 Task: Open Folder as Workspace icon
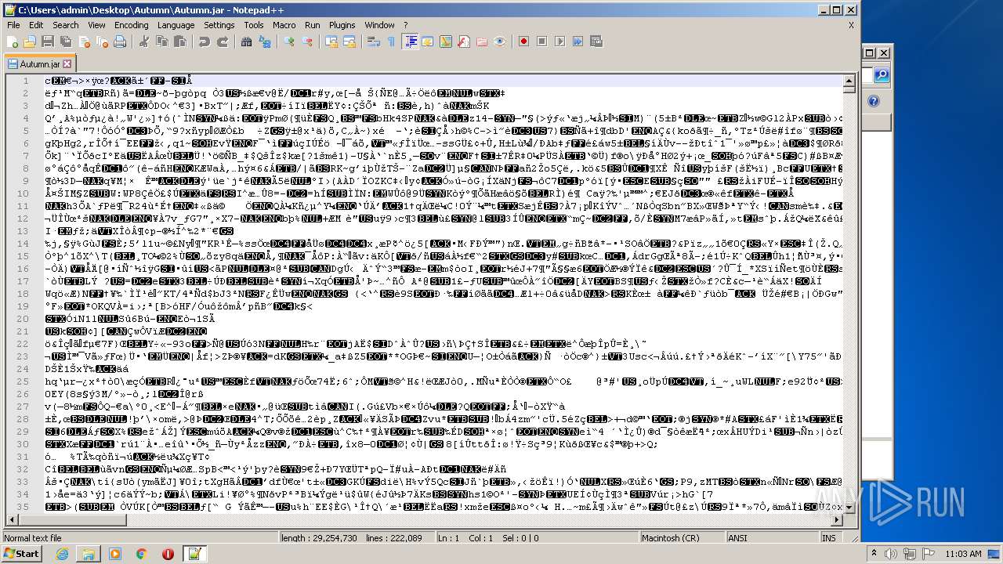coord(481,42)
